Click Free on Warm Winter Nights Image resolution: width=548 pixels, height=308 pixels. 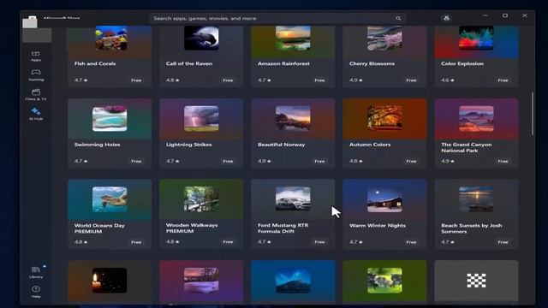411,242
